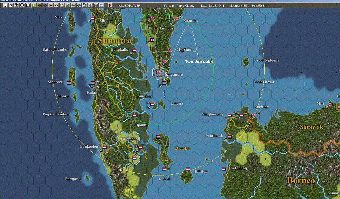340x199 pixels.
Task: Open the info 'i' screen icon
Action: click(28, 5)
